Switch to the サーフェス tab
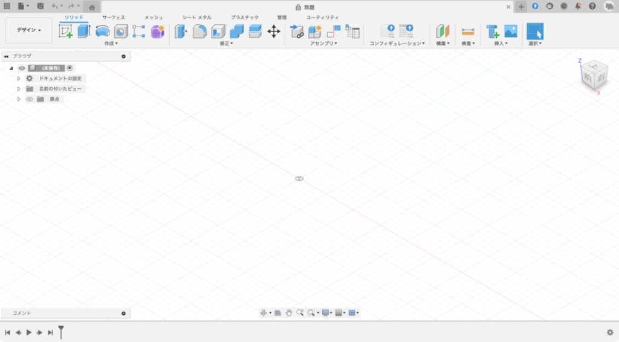Screen dimensions: 619x342 114,18
